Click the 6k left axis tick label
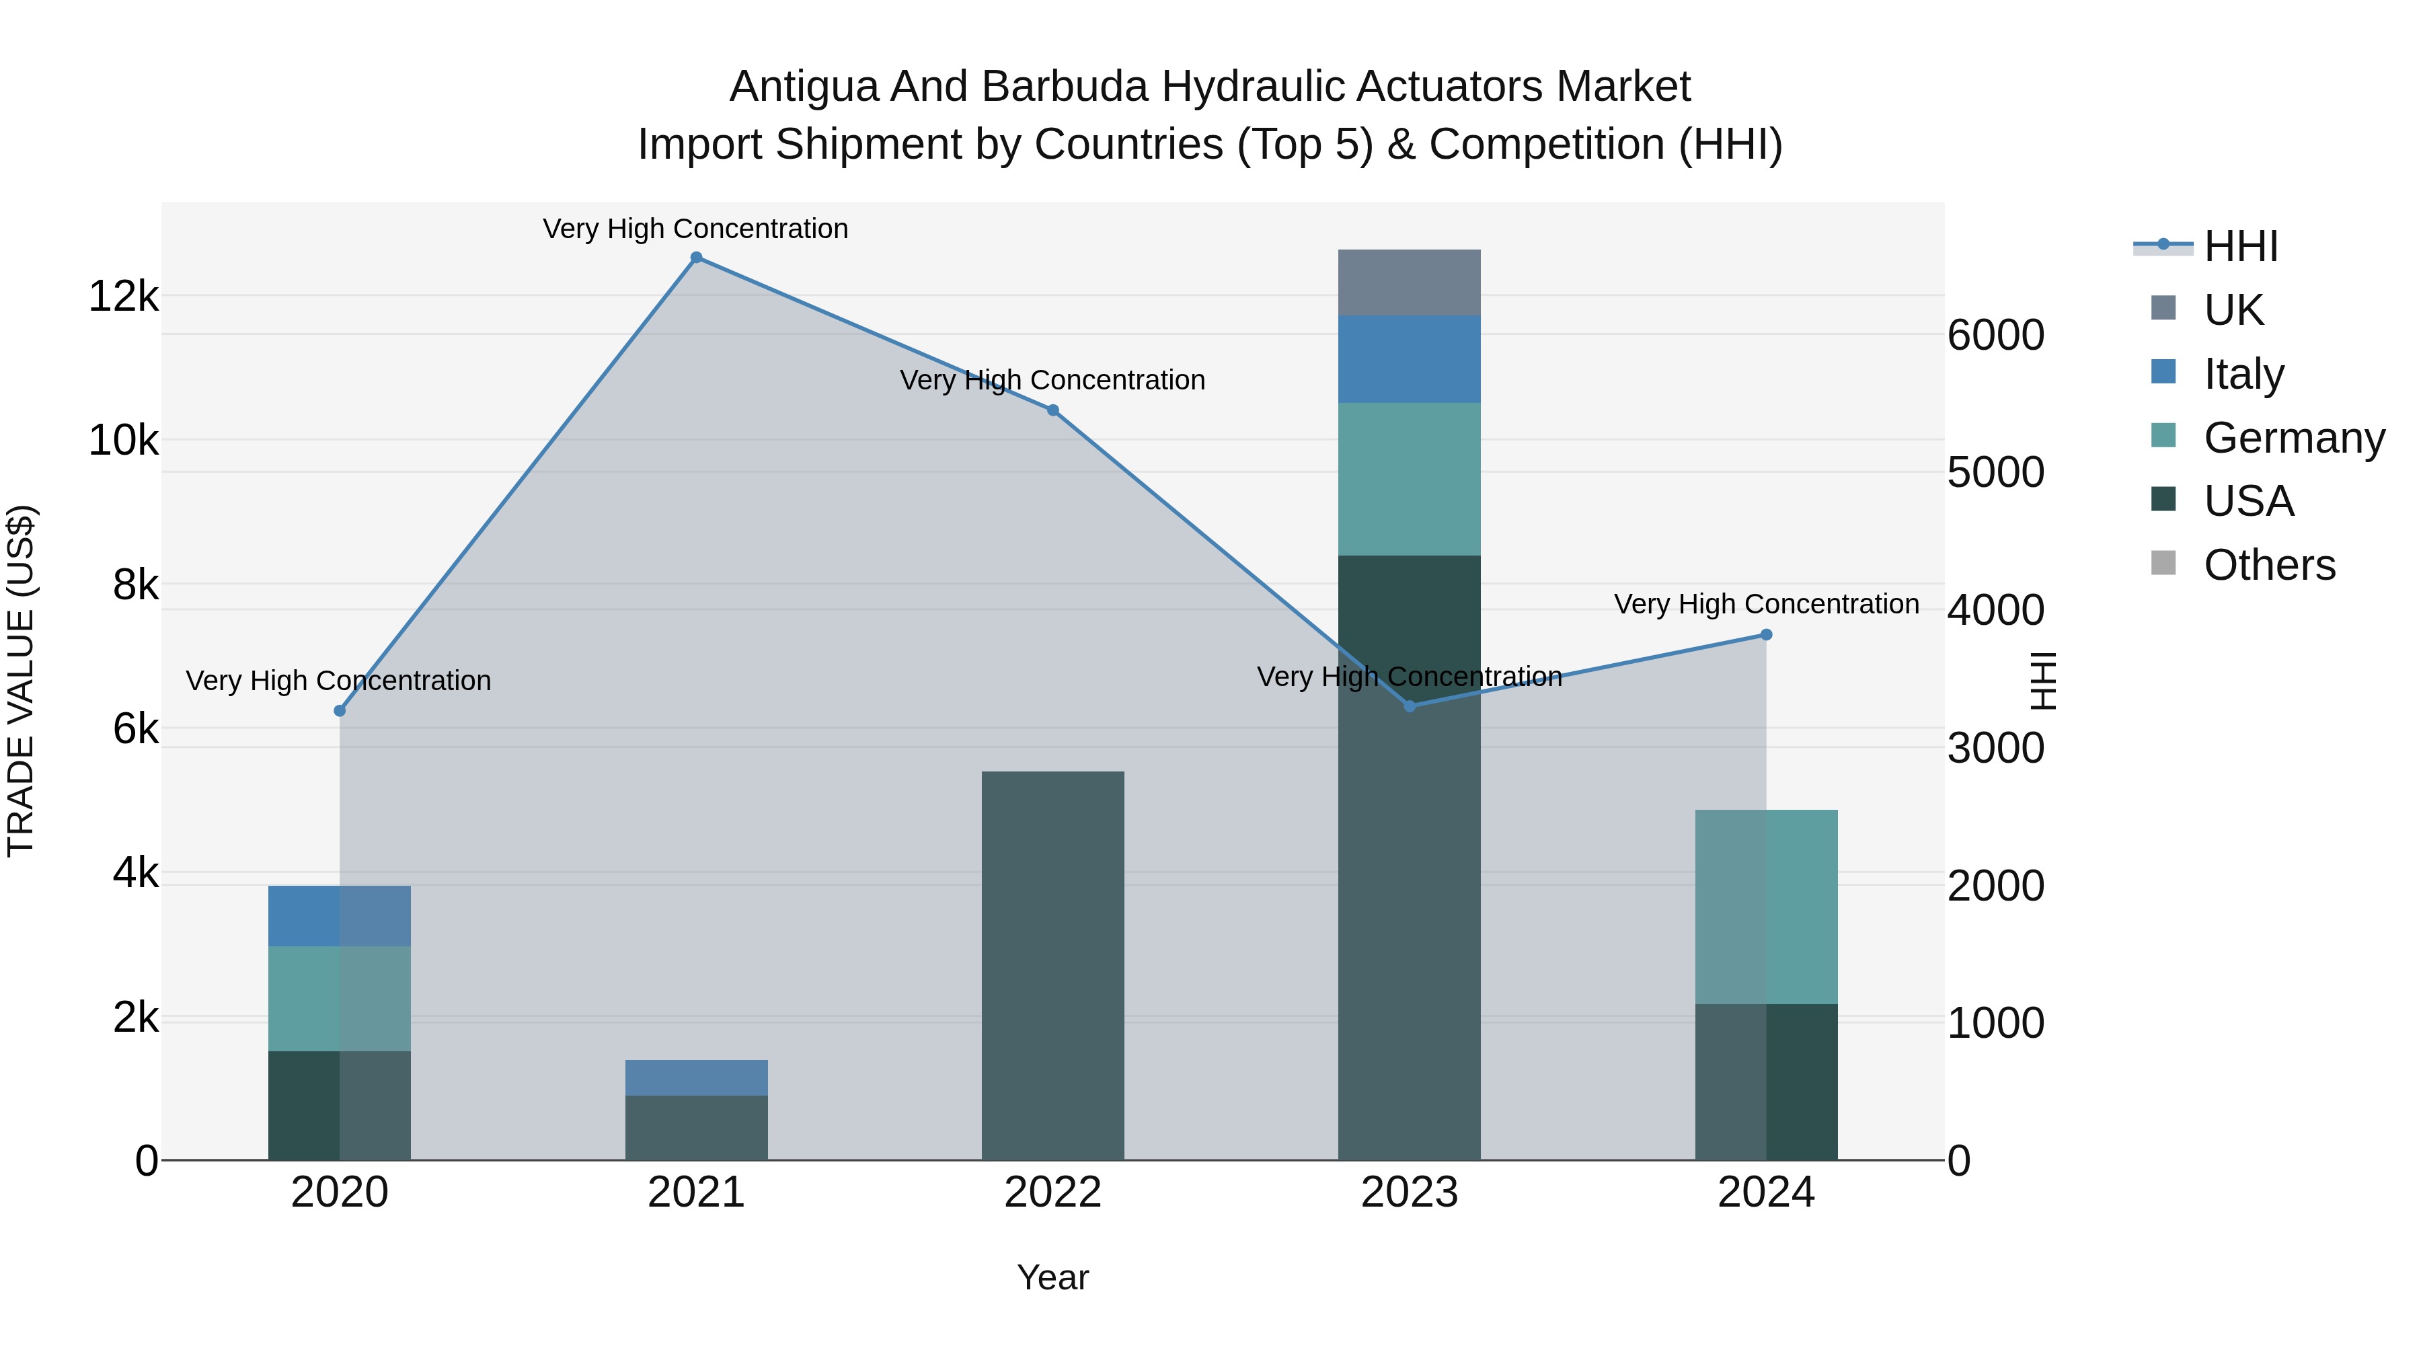Image resolution: width=2421 pixels, height=1362 pixels. coord(137,729)
